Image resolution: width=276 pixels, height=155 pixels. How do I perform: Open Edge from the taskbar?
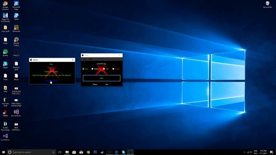click(116, 152)
